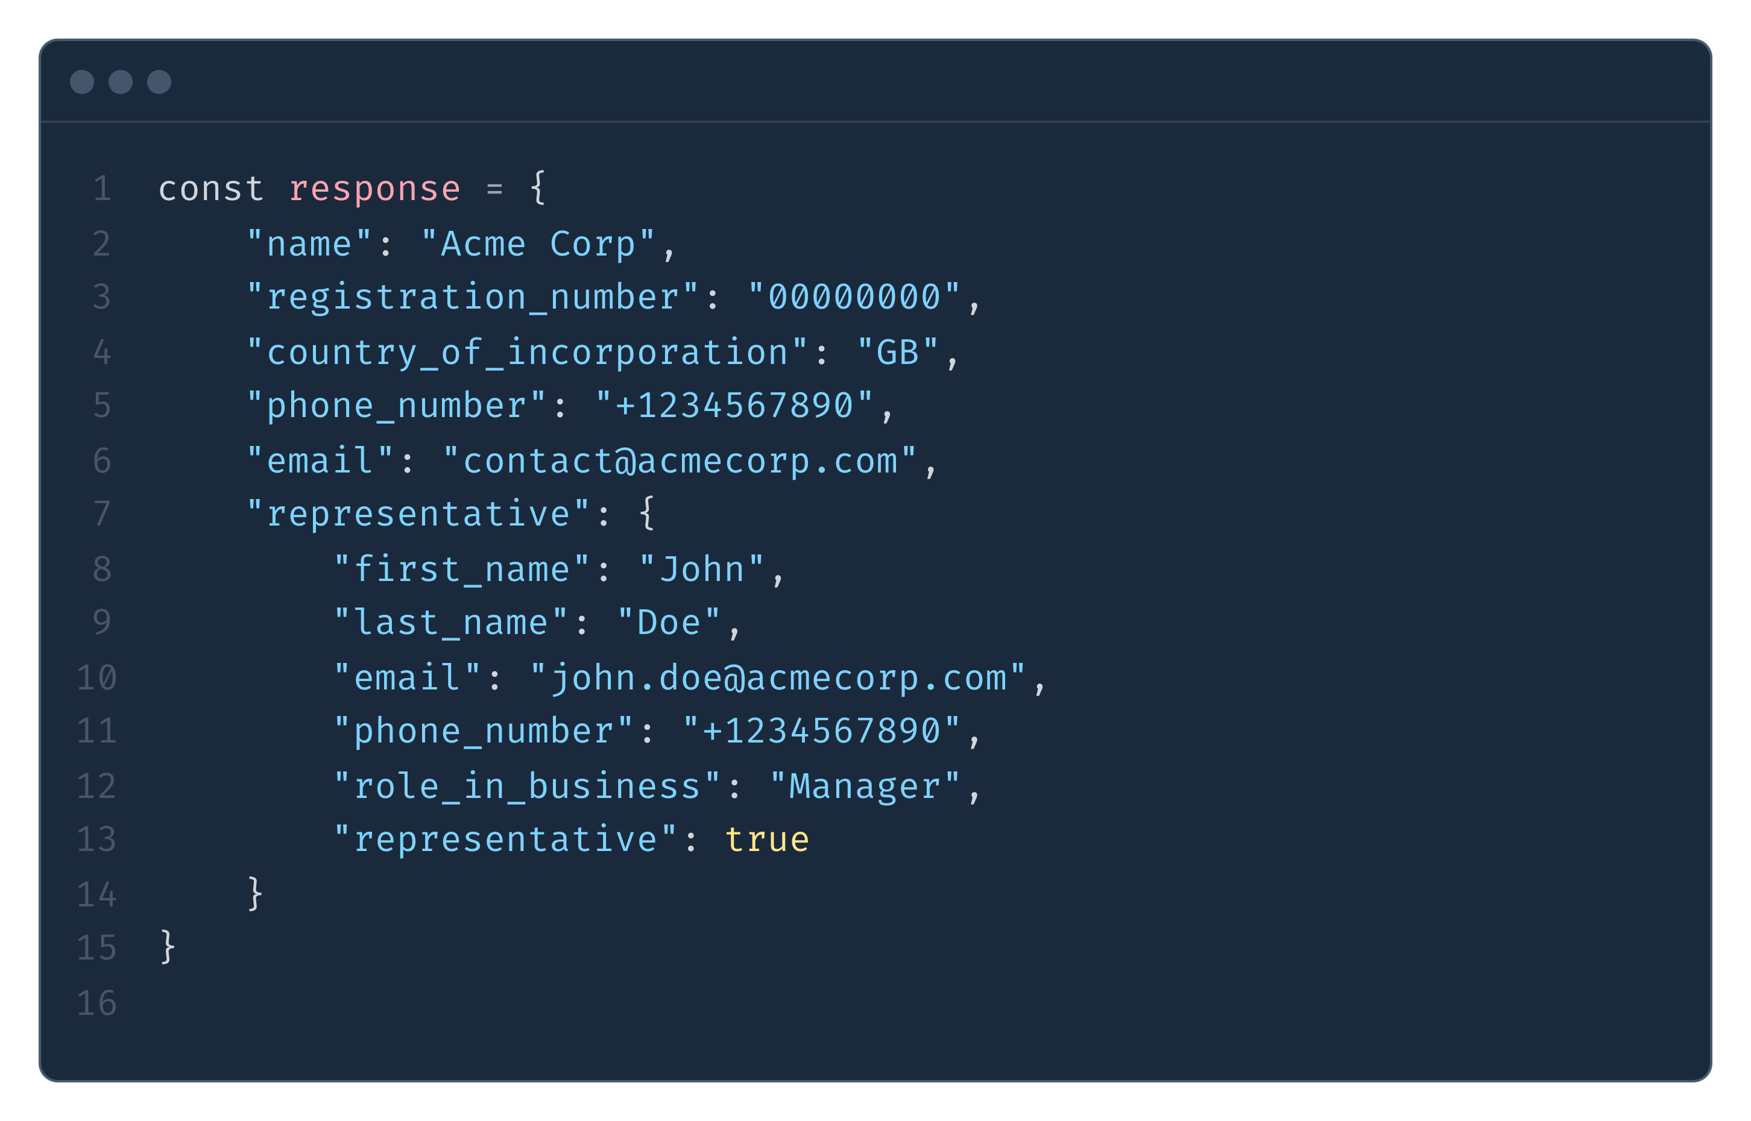The image size is (1751, 1121).
Task: Click the closing brace on line 14
Action: click(x=255, y=893)
